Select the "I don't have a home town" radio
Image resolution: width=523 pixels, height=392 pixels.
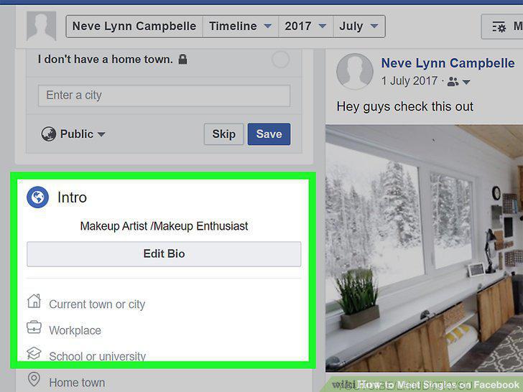pos(280,60)
